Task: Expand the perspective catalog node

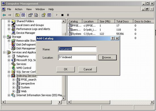Action: click(x=13, y=84)
